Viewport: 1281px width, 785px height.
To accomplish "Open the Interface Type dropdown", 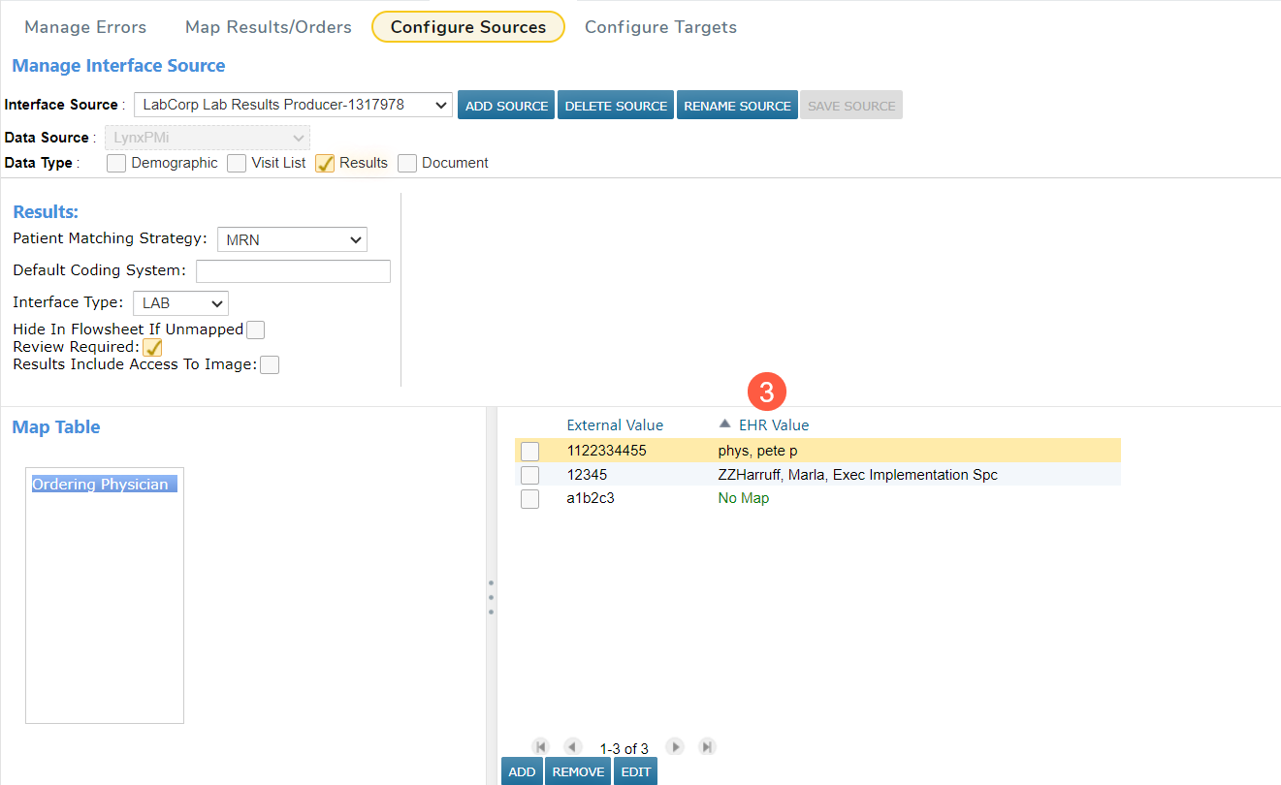I will coord(180,303).
